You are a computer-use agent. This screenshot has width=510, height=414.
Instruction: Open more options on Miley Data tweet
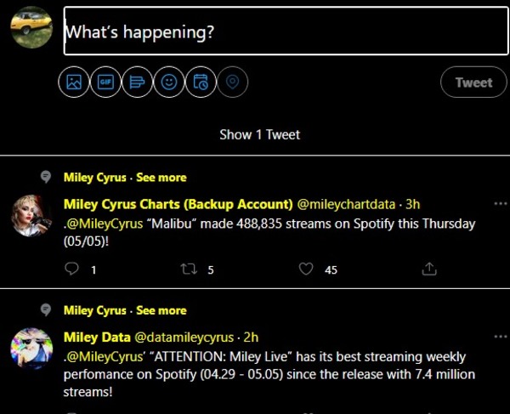click(500, 337)
